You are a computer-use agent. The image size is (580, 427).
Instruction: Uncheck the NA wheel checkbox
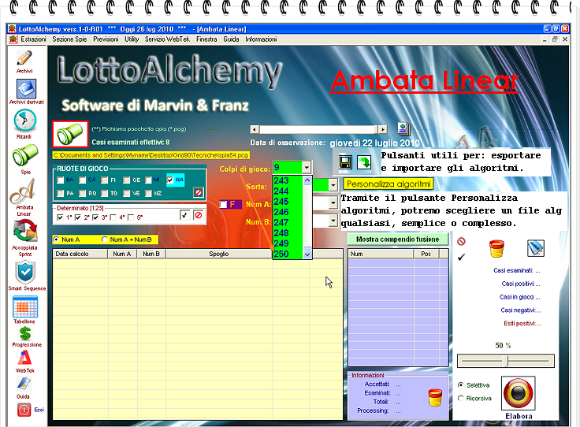tap(170, 180)
